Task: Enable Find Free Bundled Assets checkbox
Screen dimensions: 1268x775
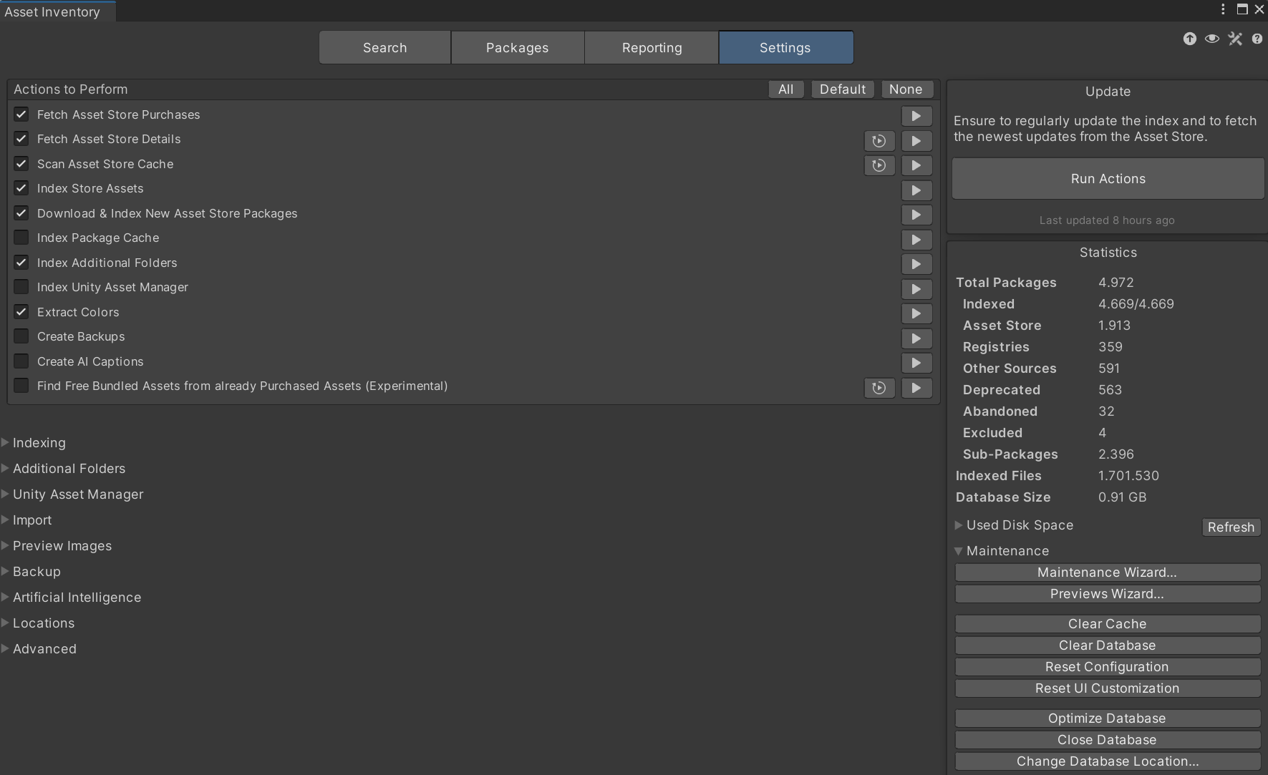Action: (x=21, y=386)
